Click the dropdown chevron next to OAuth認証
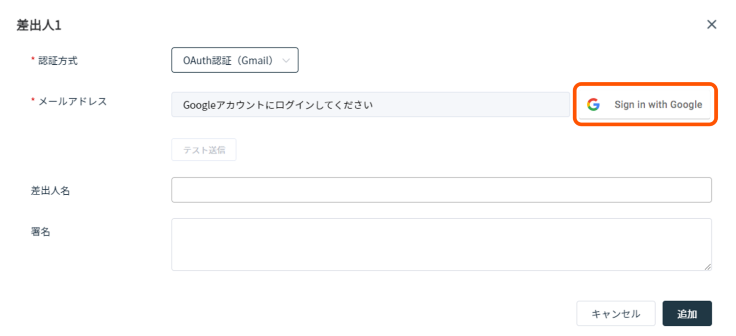The width and height of the screenshot is (736, 336). pyautogui.click(x=287, y=60)
